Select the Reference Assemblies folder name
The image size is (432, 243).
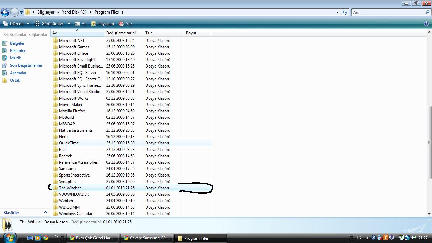78,162
